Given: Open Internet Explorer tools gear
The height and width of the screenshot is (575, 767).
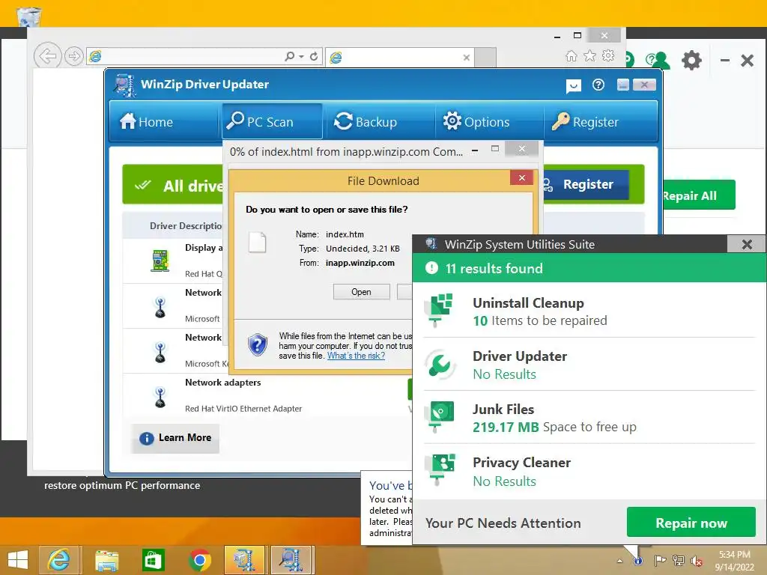Looking at the screenshot, I should tap(608, 55).
